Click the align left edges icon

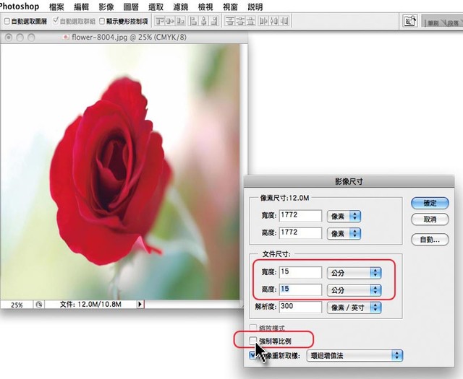tap(193, 21)
